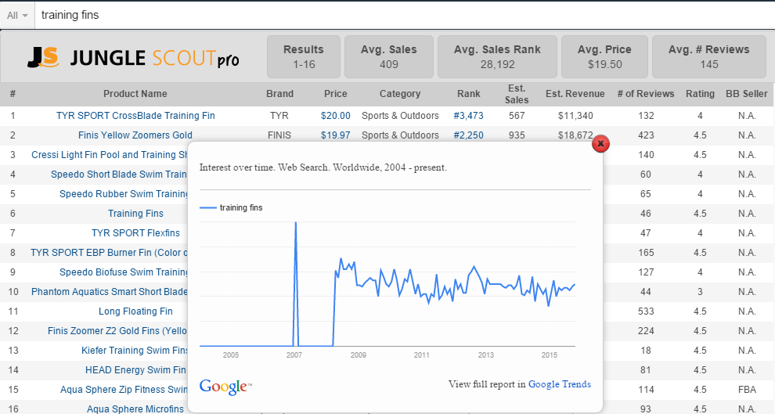Close the Google Trends popup
Screen dimensions: 775x414
[x=600, y=144]
